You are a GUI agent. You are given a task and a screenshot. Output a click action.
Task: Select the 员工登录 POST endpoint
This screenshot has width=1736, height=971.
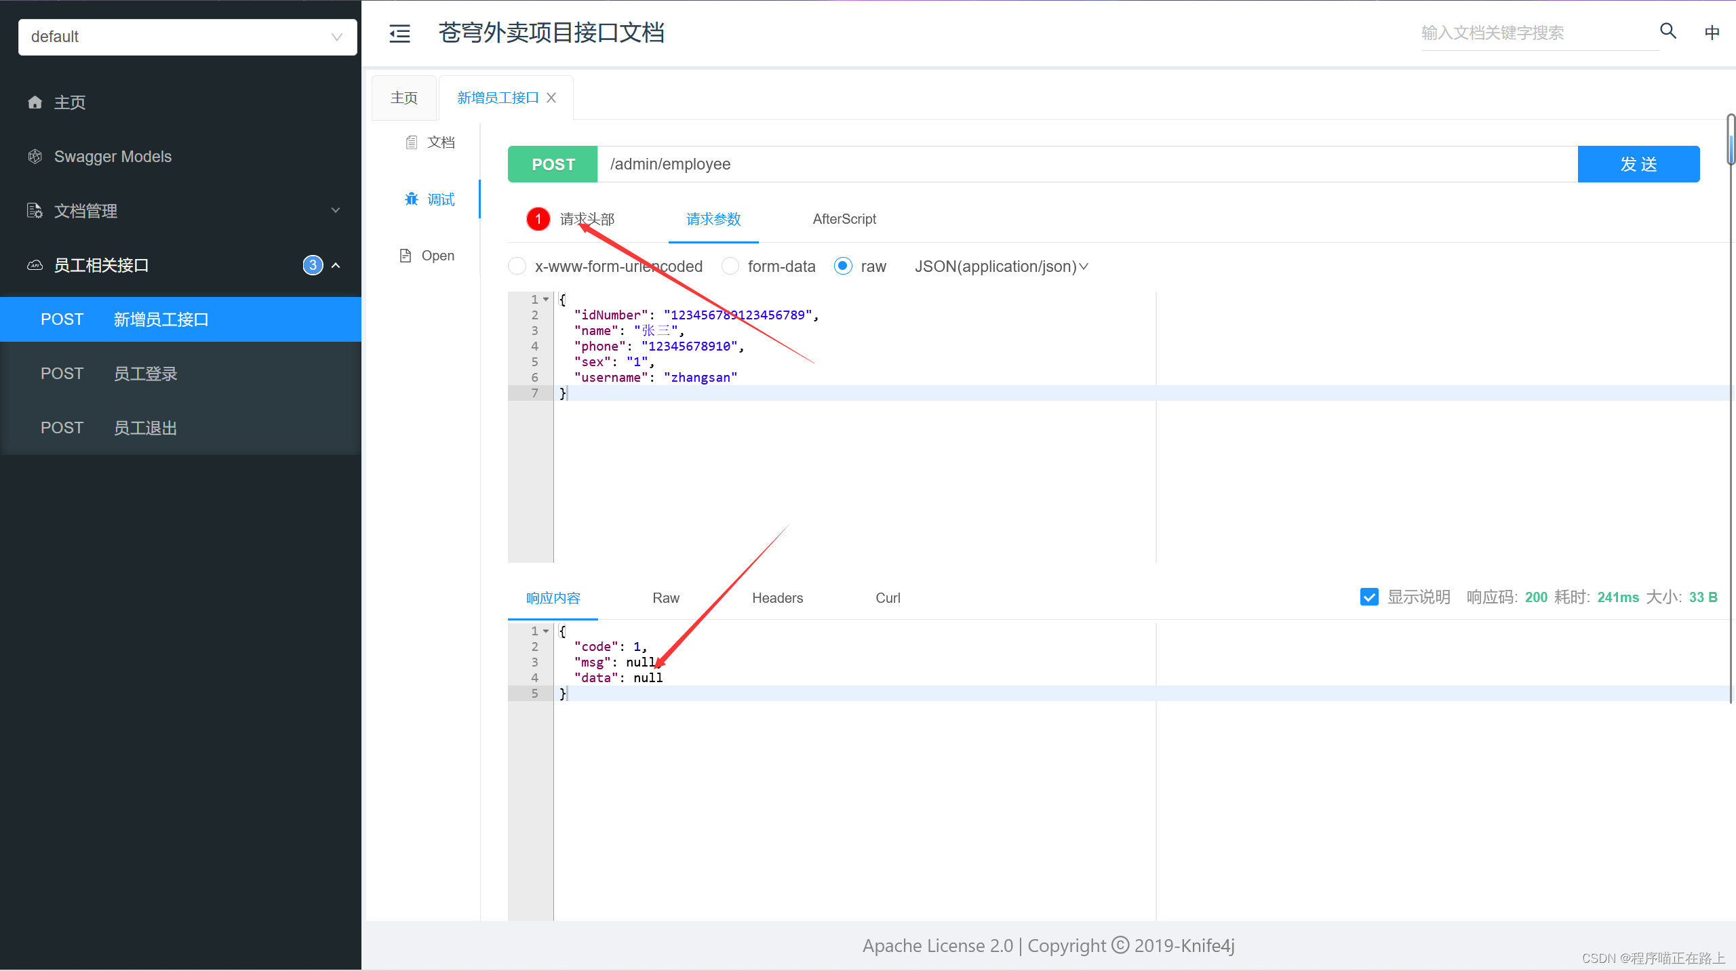(x=144, y=373)
